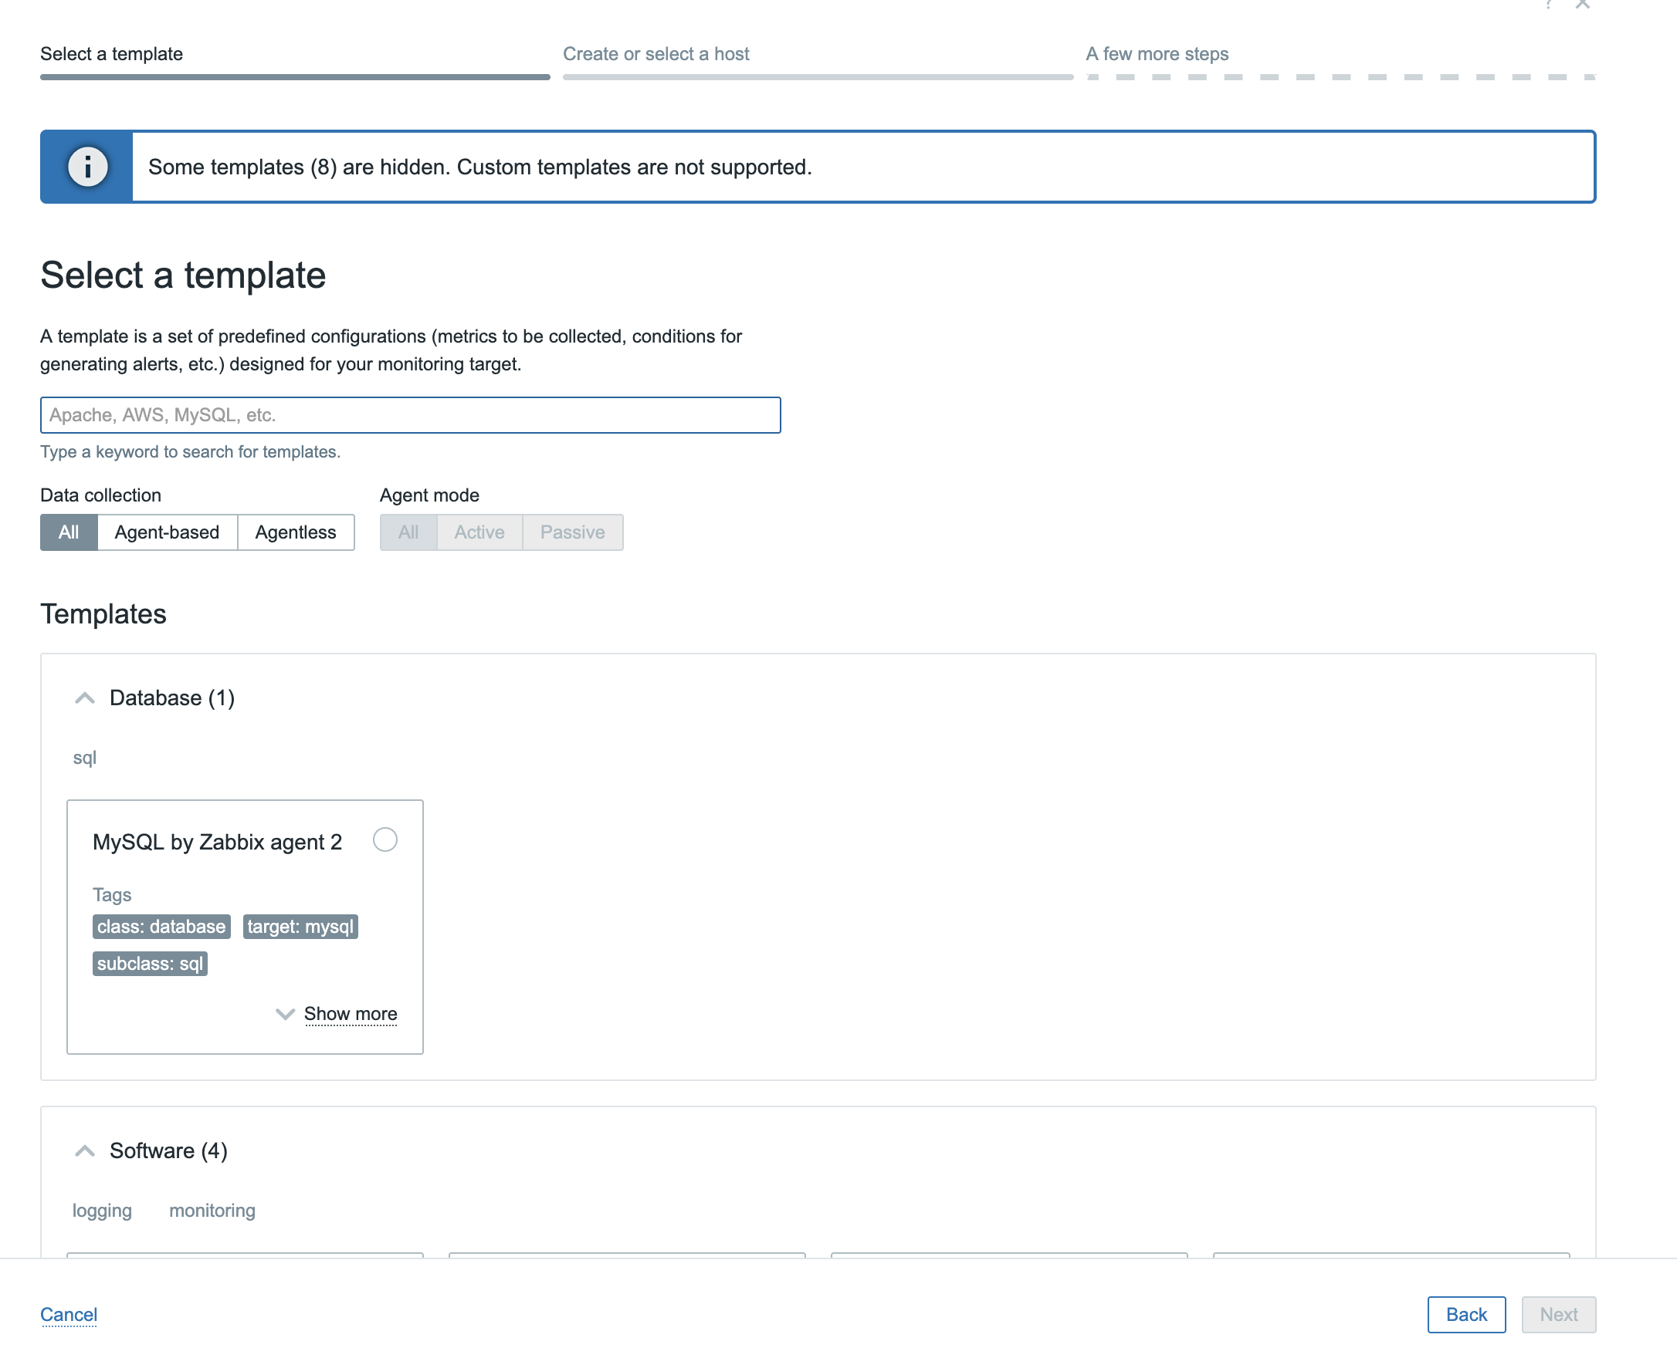The height and width of the screenshot is (1358, 1677).
Task: Open the Show more link
Action: click(x=350, y=1014)
